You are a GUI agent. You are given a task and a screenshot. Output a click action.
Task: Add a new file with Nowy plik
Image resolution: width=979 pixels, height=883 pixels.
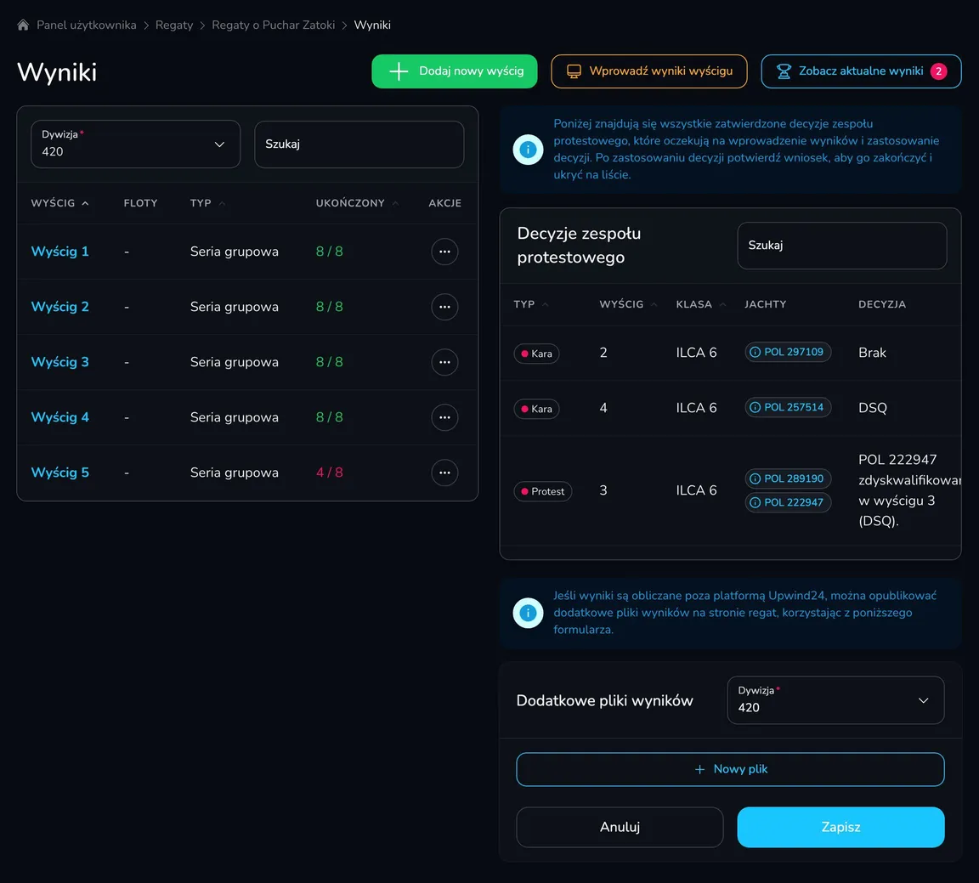[730, 769]
